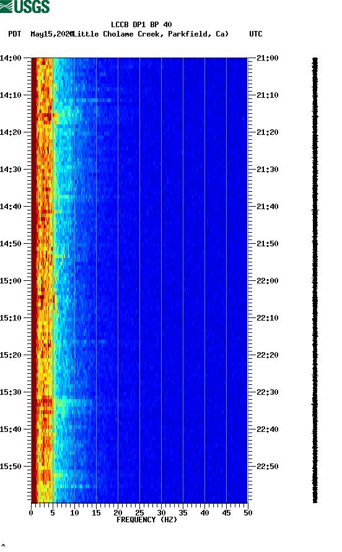Click the '22:00' UTC time label
This screenshot has height=552, width=342.
267,281
